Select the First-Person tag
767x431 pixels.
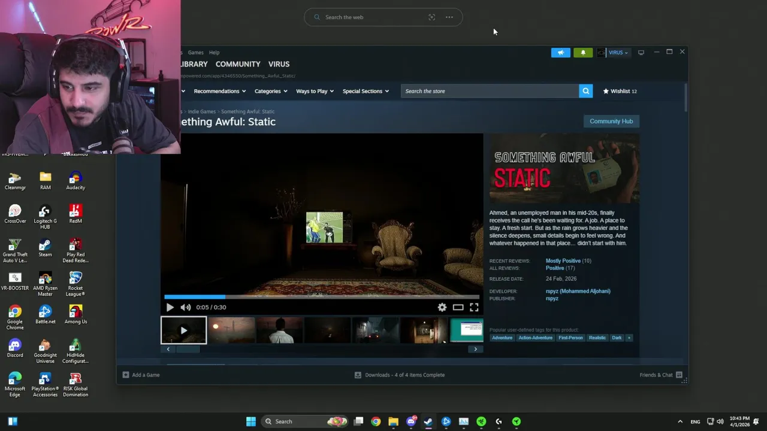(x=570, y=338)
